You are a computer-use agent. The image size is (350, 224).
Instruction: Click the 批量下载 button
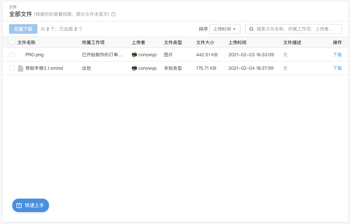23,29
